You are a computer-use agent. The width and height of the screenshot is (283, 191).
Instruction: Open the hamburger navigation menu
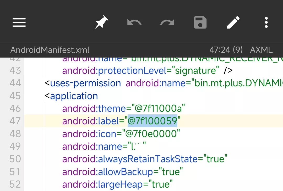click(19, 23)
